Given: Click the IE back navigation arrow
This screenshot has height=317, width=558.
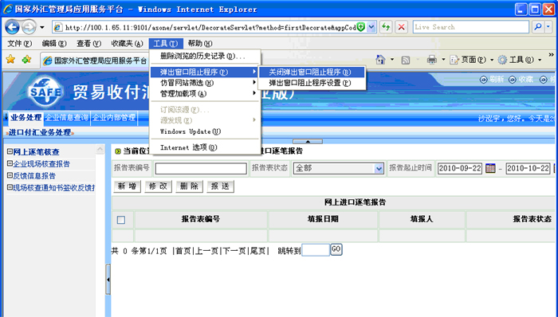Looking at the screenshot, I should pyautogui.click(x=13, y=27).
